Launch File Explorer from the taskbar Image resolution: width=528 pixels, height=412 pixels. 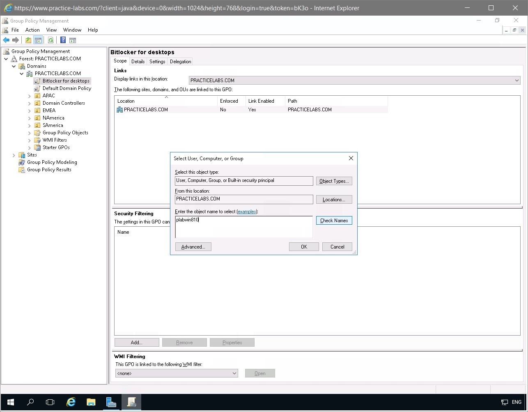(91, 402)
